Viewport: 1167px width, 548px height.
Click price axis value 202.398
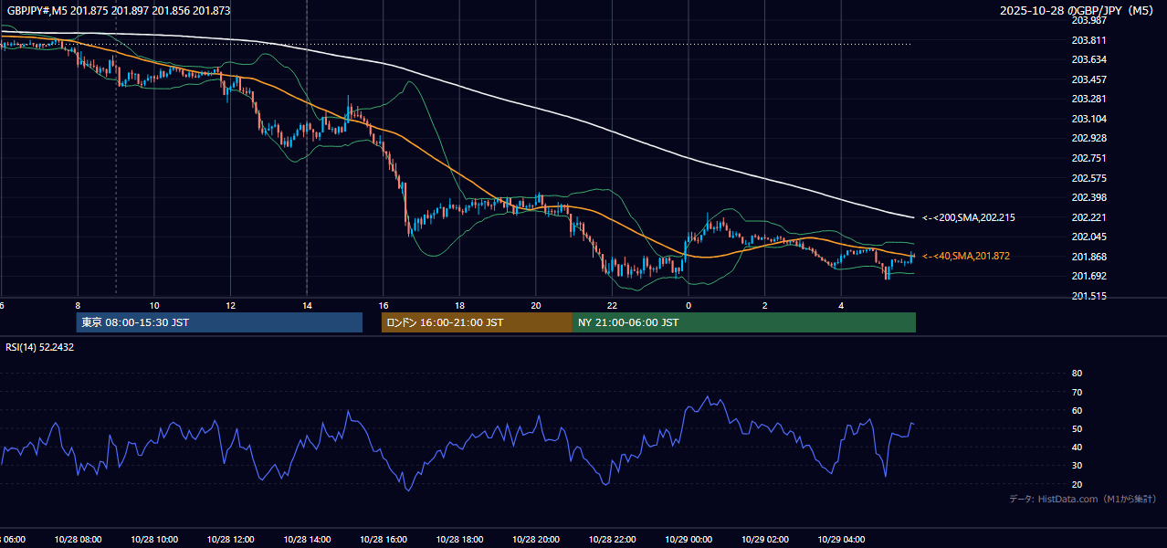1089,197
